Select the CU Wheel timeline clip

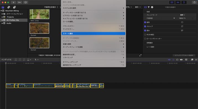[26, 86]
